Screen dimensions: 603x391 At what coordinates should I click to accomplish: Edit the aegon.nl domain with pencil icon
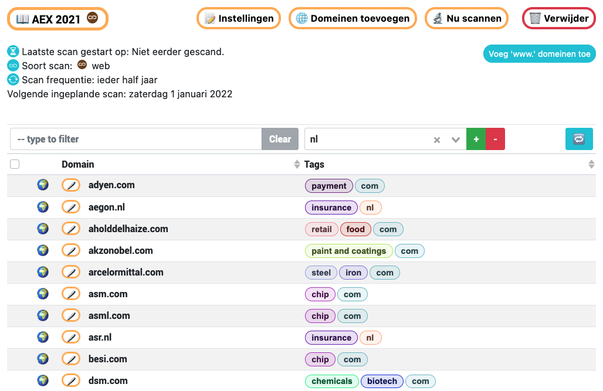coord(71,208)
